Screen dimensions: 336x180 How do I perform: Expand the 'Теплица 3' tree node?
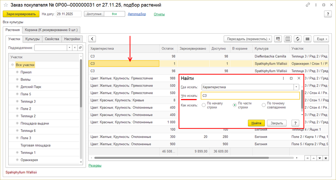[17, 101]
